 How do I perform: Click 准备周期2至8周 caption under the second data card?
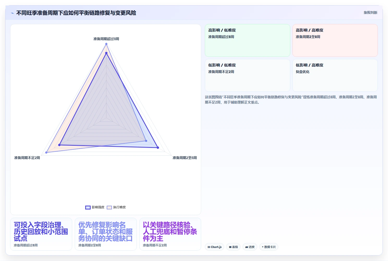[90, 245]
